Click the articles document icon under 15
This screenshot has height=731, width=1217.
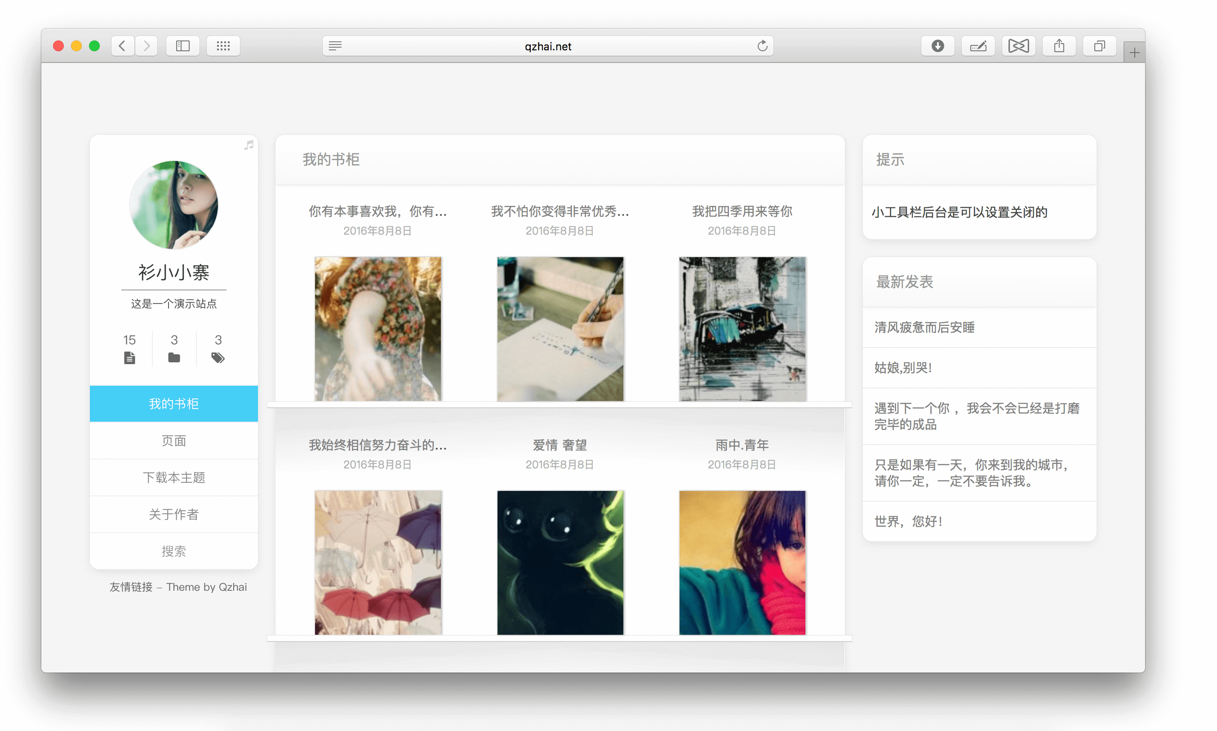point(129,357)
